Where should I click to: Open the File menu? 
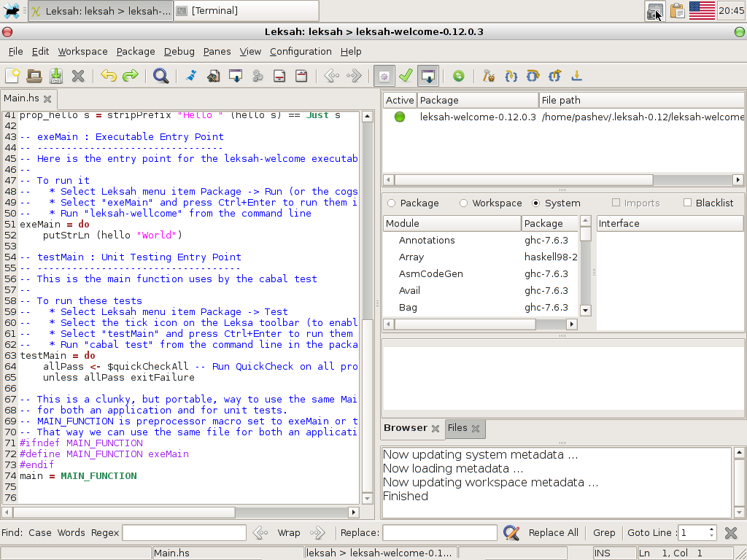pos(16,52)
